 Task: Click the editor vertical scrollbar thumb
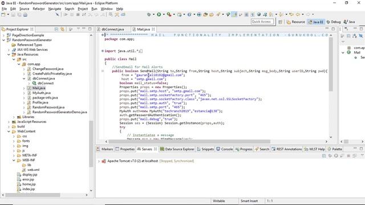point(331,64)
